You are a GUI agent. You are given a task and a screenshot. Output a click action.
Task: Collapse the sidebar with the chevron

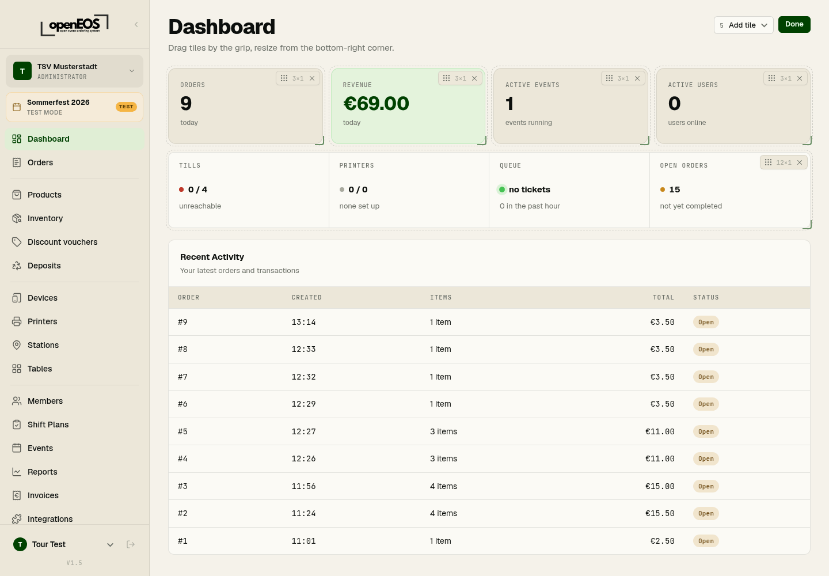pyautogui.click(x=136, y=24)
